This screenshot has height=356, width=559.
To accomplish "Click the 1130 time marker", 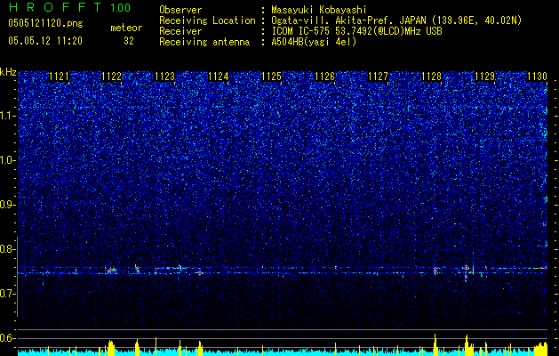I will pos(537,77).
